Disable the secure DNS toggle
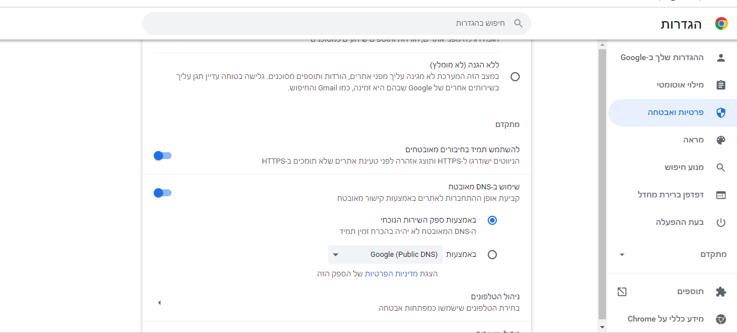 click(x=163, y=193)
